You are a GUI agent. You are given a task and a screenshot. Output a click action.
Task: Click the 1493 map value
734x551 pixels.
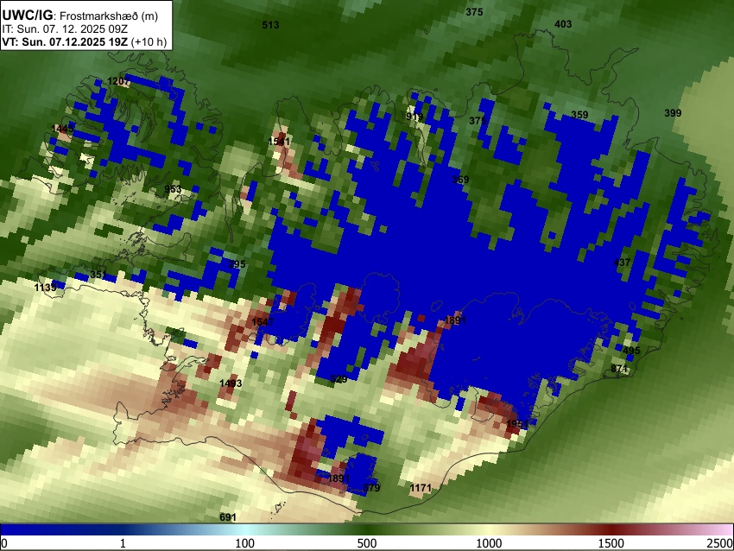[231, 383]
